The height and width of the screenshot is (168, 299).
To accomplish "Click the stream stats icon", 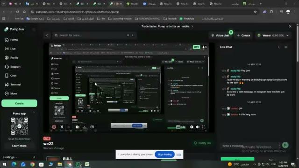I will (x=85, y=127).
